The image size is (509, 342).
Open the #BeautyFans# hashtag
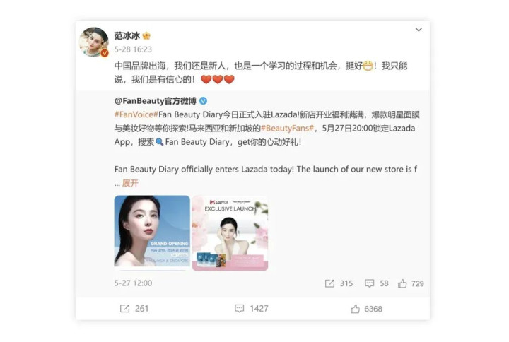287,128
